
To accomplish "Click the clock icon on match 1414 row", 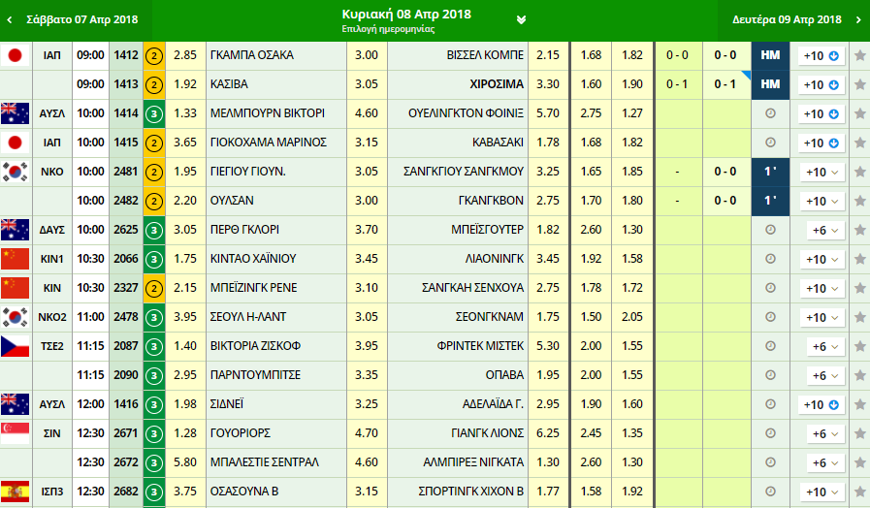I will pos(770,113).
